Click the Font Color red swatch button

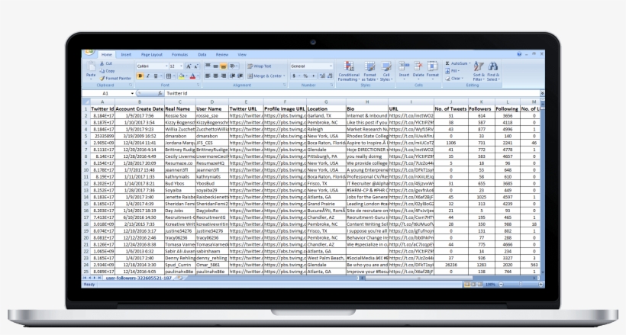point(192,76)
